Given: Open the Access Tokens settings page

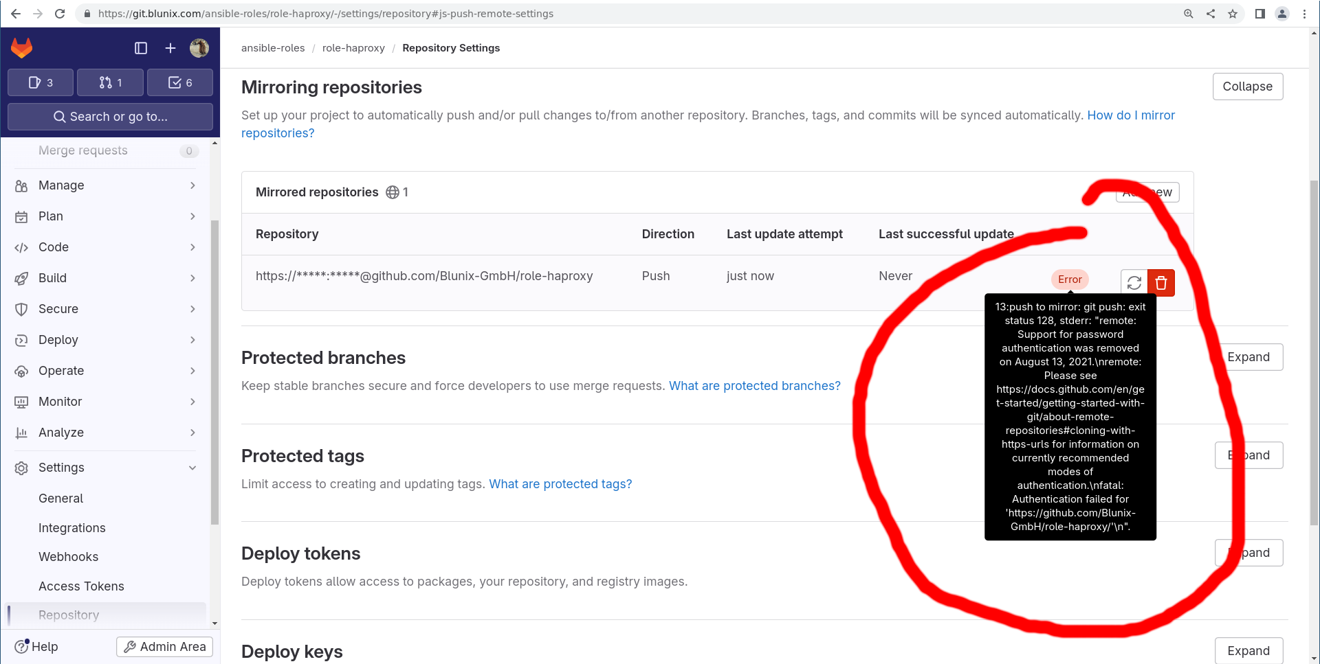Looking at the screenshot, I should [x=81, y=586].
